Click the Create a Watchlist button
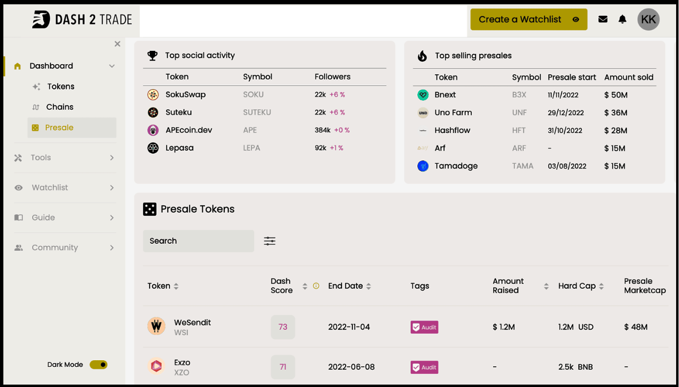679x387 pixels. (529, 19)
